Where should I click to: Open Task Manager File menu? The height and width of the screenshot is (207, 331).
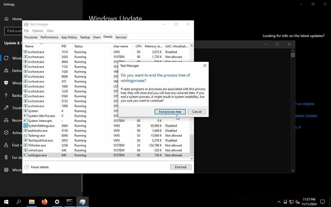click(26, 31)
